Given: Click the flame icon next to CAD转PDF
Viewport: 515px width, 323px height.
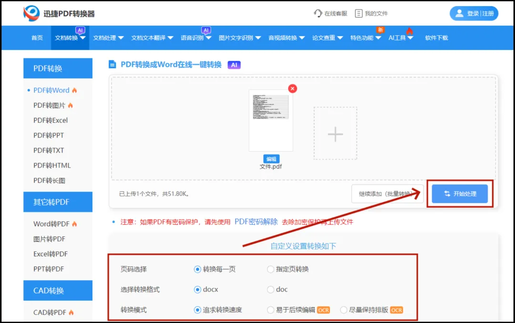Looking at the screenshot, I should click(71, 313).
